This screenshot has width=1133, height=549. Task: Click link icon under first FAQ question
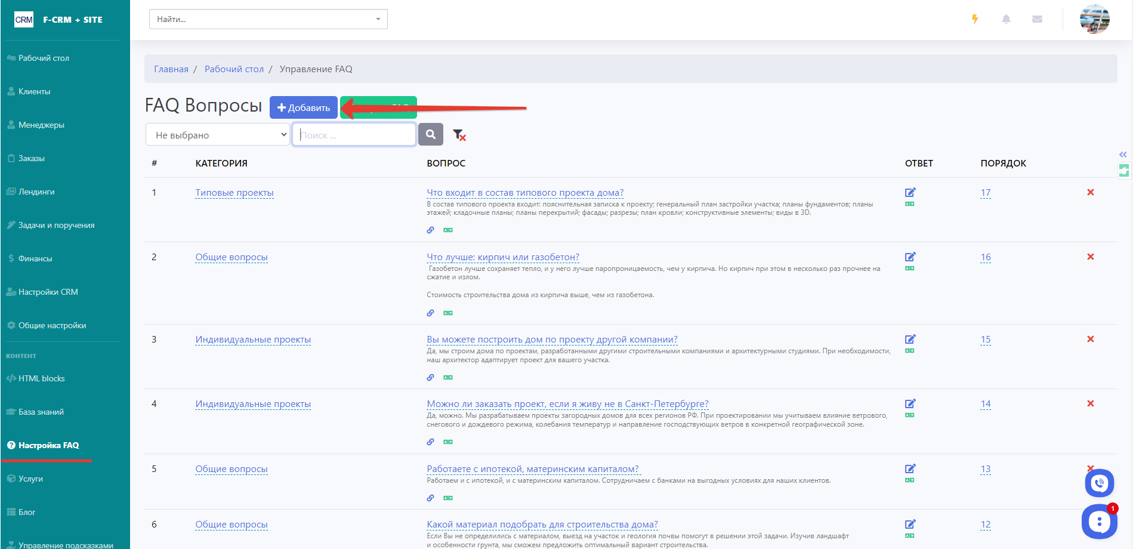click(430, 230)
